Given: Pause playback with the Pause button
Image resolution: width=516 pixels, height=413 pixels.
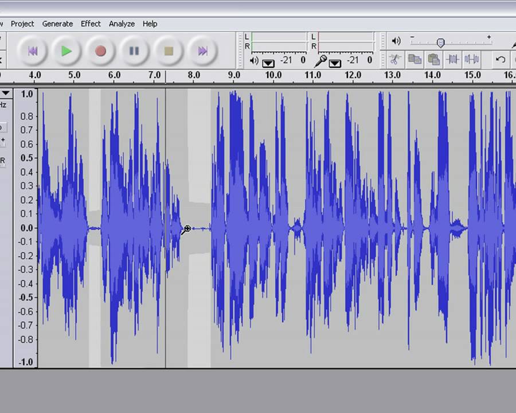Looking at the screenshot, I should pos(134,51).
